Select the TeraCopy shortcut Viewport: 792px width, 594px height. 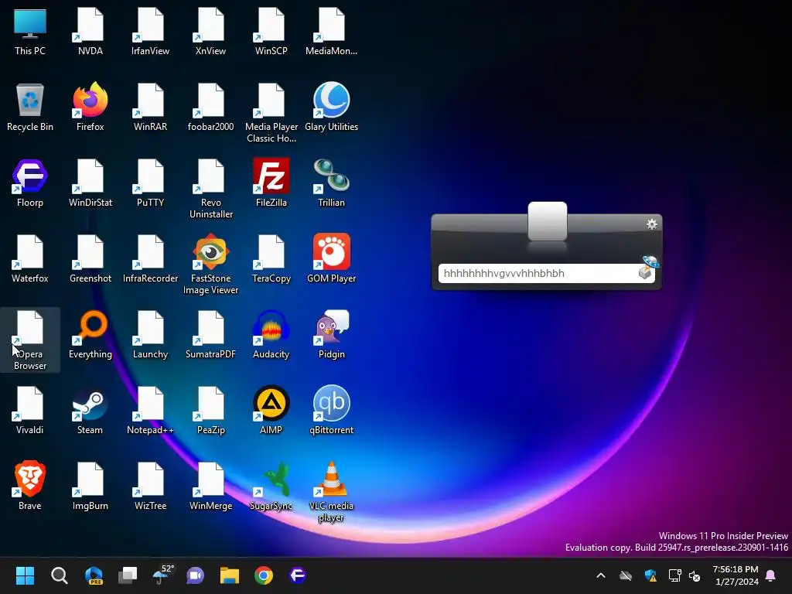[x=271, y=258]
